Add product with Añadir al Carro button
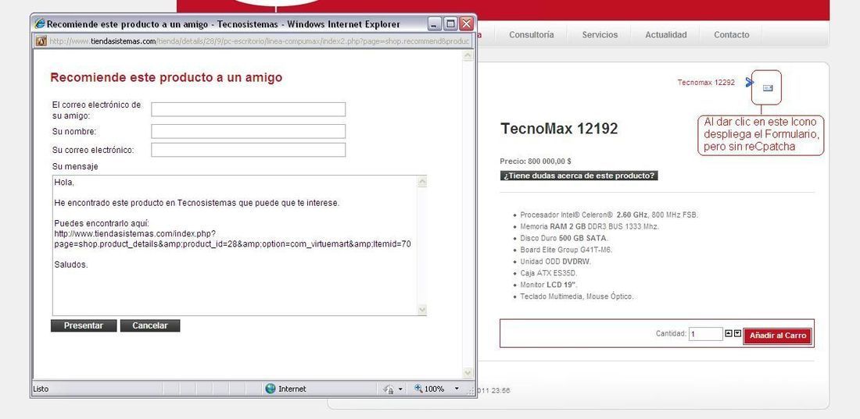 click(778, 336)
